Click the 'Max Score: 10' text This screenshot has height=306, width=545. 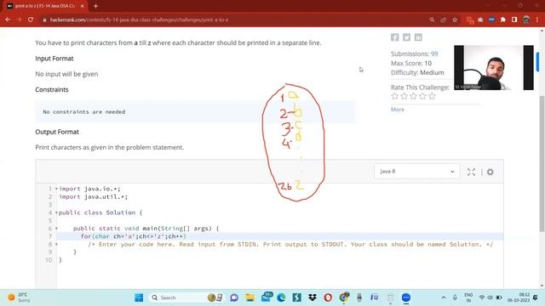410,63
